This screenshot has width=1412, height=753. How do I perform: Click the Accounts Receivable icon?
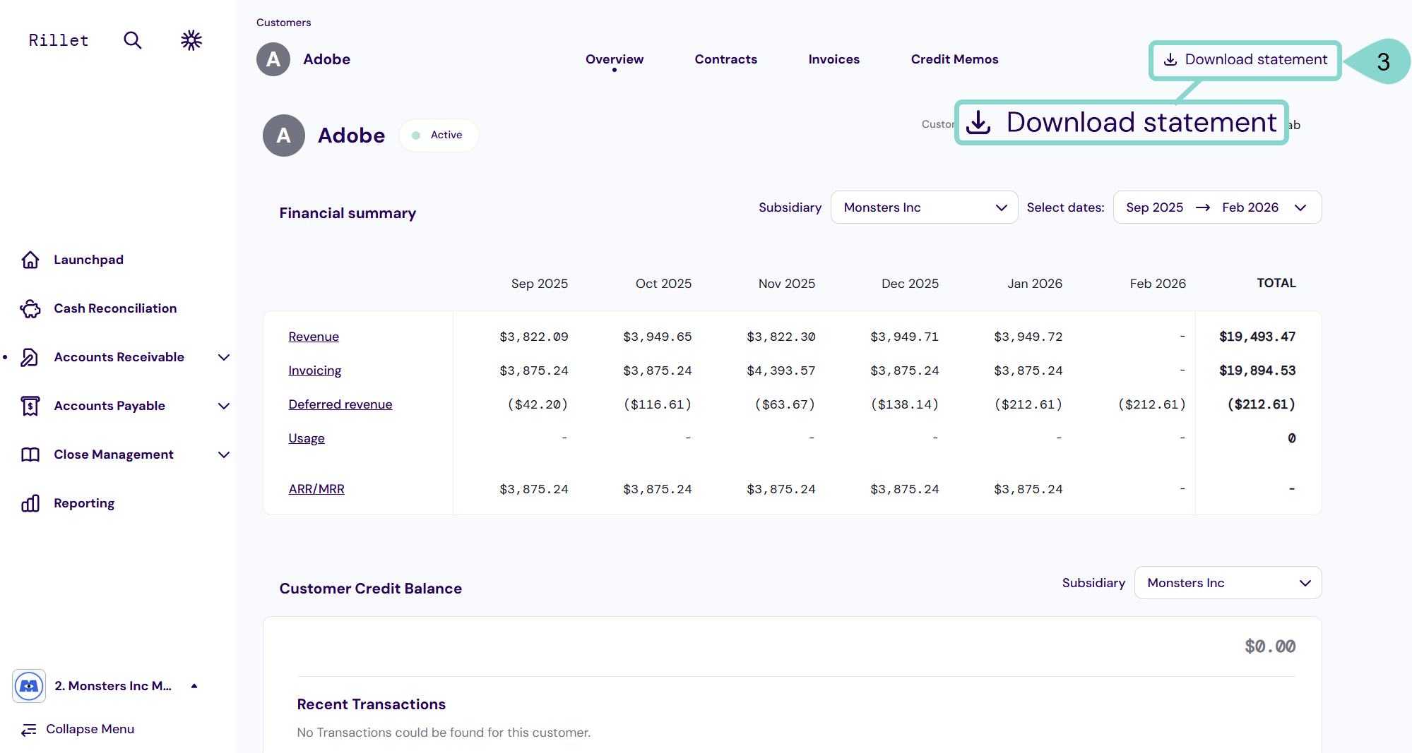pos(30,357)
